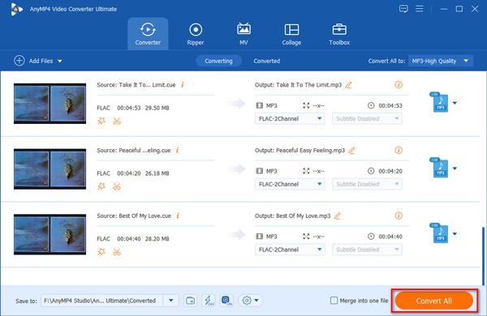Click the vertical scrollbar of the file list
The width and height of the screenshot is (487, 316).
[483, 256]
